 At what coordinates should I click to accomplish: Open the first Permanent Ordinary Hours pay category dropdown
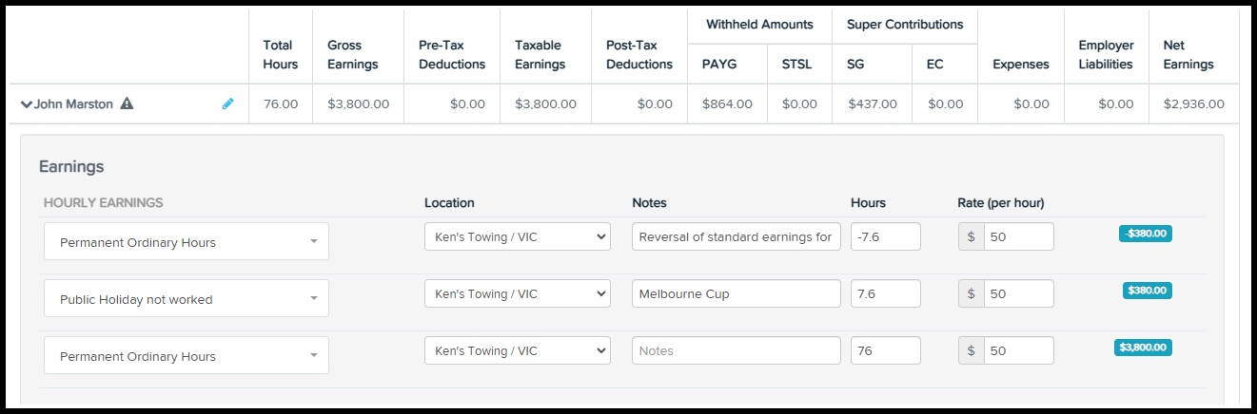[x=187, y=242]
